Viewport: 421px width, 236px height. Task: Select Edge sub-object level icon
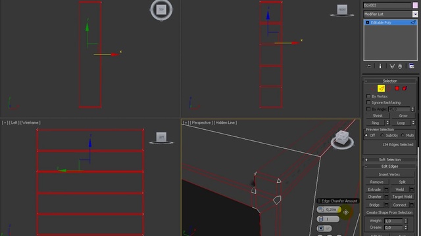point(381,88)
